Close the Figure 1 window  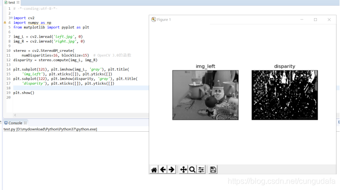tap(329, 20)
